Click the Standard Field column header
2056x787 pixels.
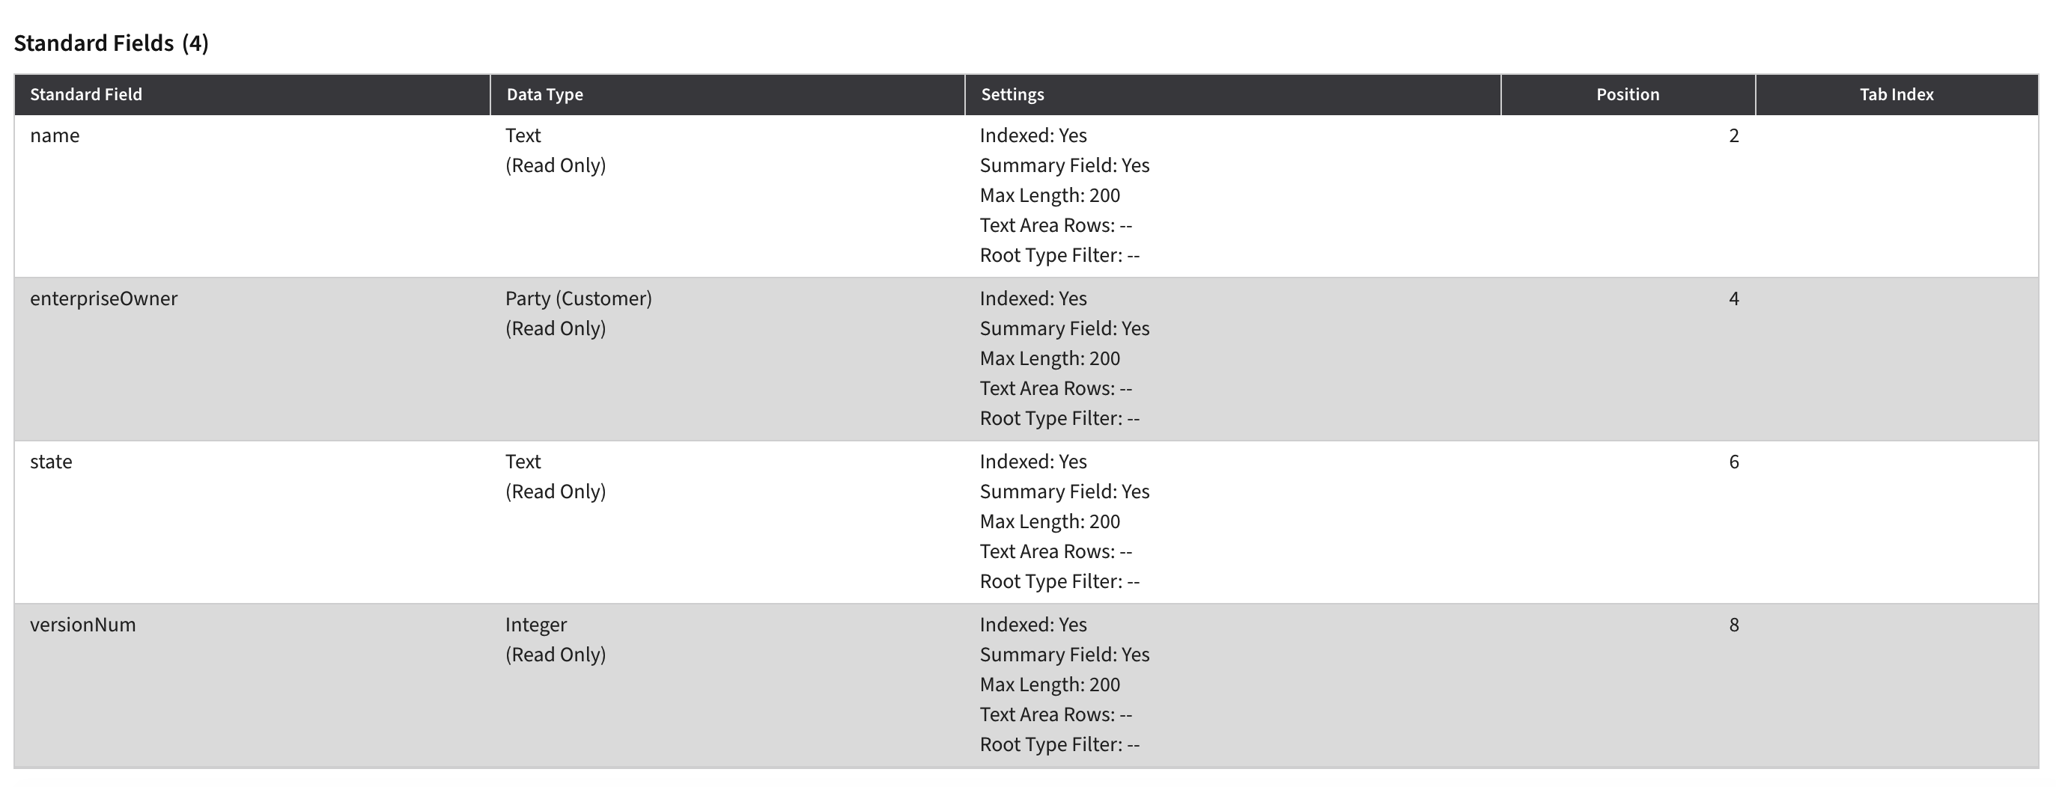[252, 95]
